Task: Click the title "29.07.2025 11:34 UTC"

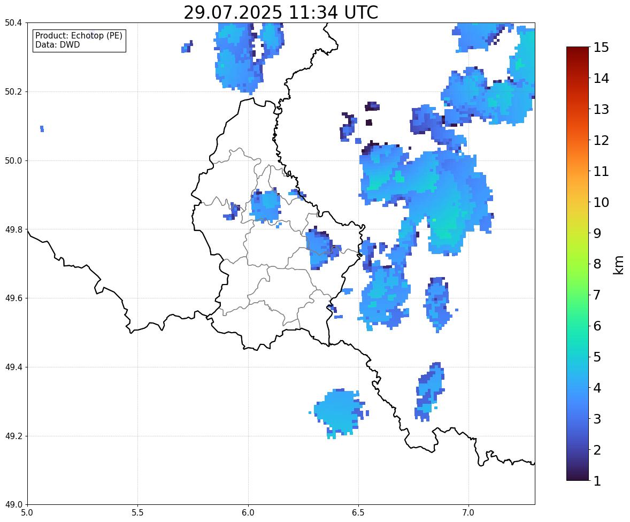Action: point(281,12)
